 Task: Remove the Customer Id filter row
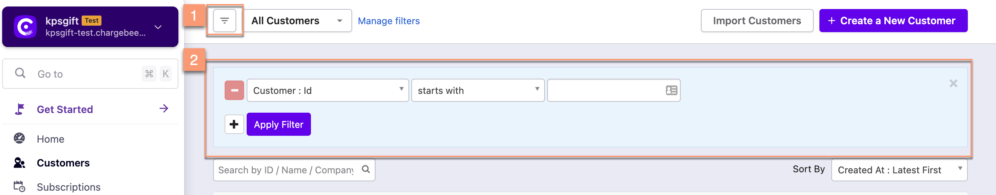tap(234, 91)
